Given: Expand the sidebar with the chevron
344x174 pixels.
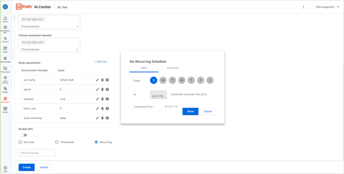Looking at the screenshot, I should (14, 17).
